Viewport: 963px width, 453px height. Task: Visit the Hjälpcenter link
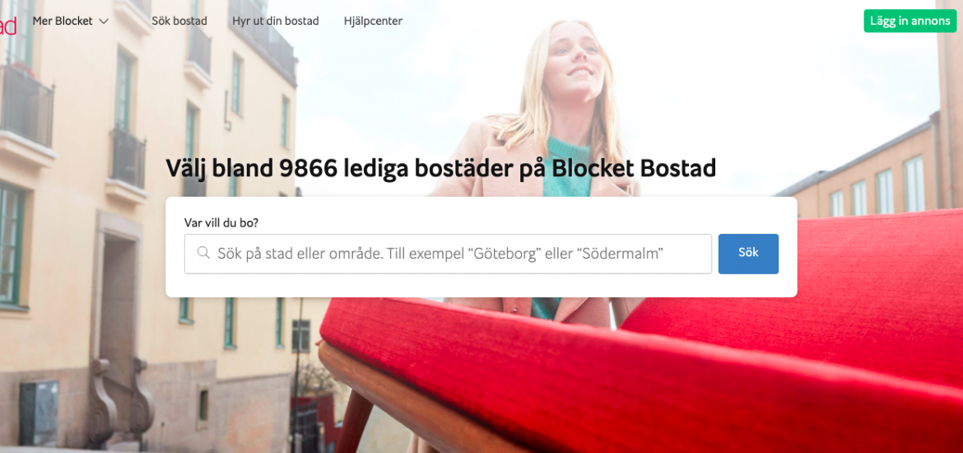coord(373,21)
